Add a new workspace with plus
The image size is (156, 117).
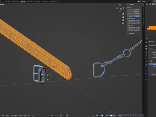coord(58,2)
